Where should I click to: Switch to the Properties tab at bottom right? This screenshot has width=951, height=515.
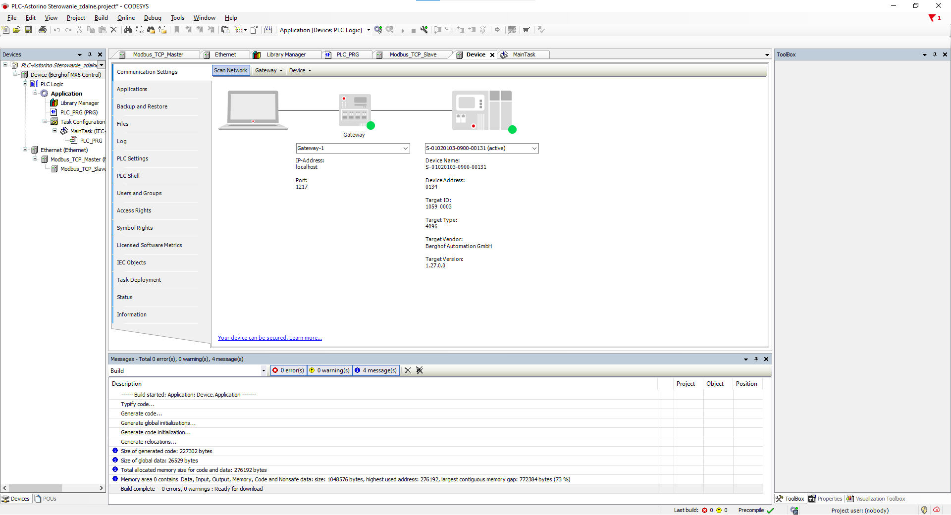point(825,499)
